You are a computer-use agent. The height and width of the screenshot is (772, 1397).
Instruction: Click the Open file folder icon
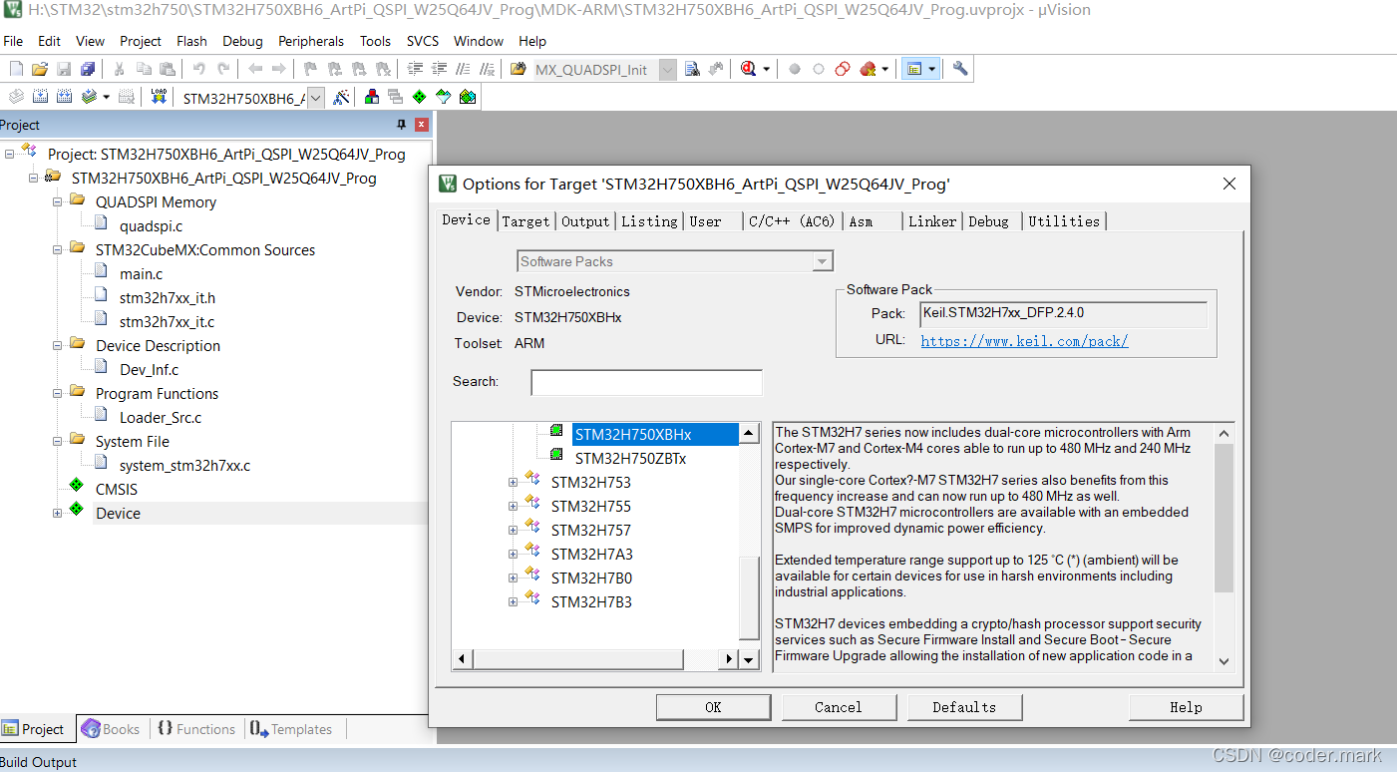coord(40,69)
